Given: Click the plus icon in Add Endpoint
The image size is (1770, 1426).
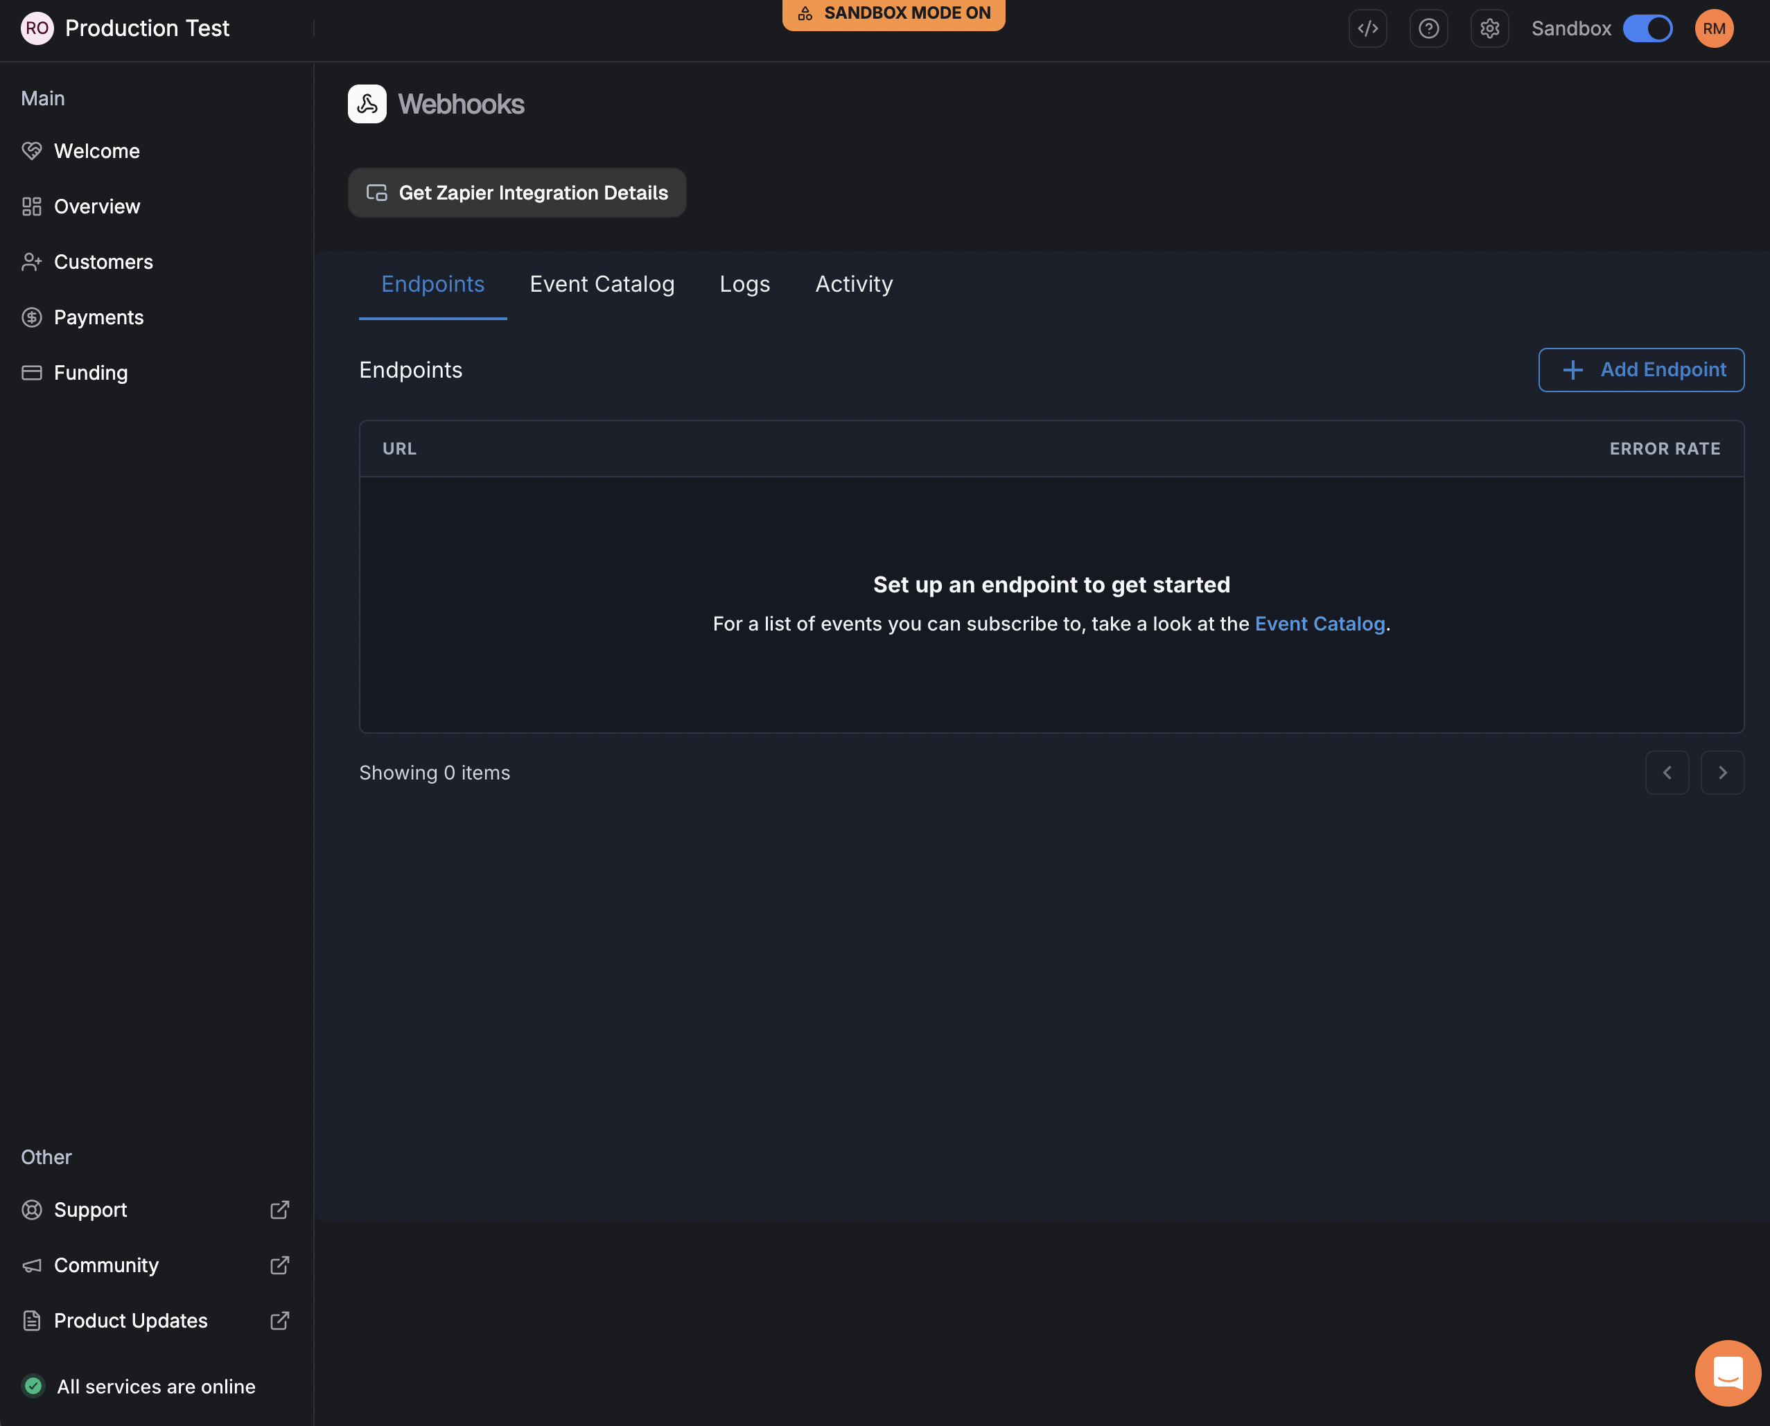Looking at the screenshot, I should (1573, 371).
